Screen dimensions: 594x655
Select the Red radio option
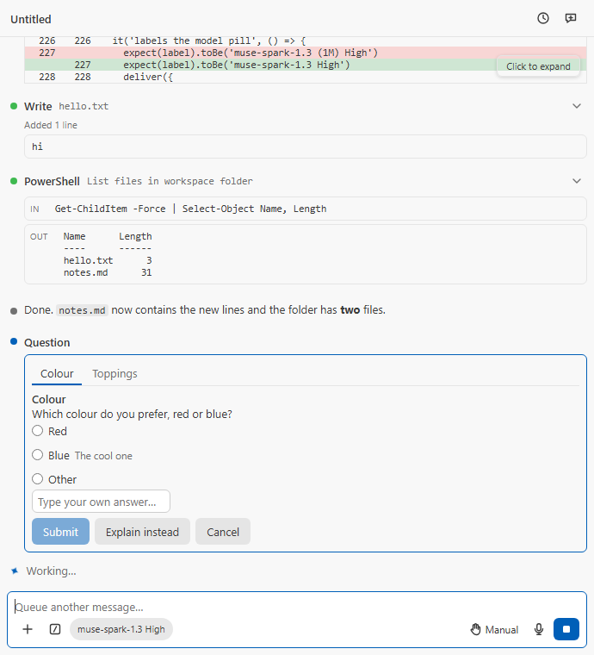click(38, 431)
